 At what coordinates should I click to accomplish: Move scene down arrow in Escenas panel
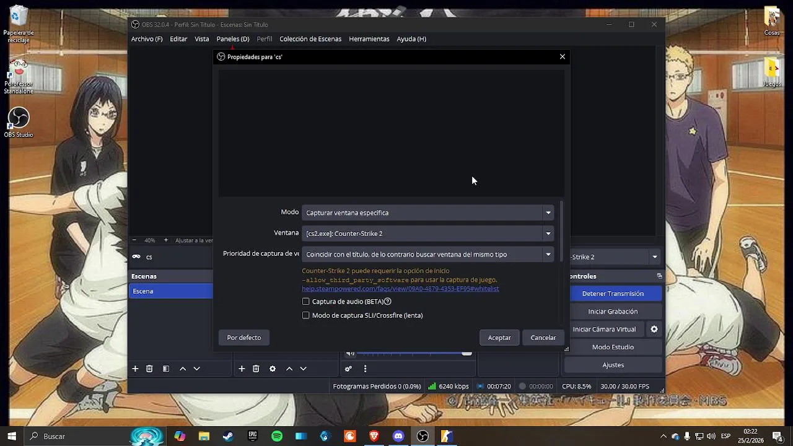coord(197,369)
